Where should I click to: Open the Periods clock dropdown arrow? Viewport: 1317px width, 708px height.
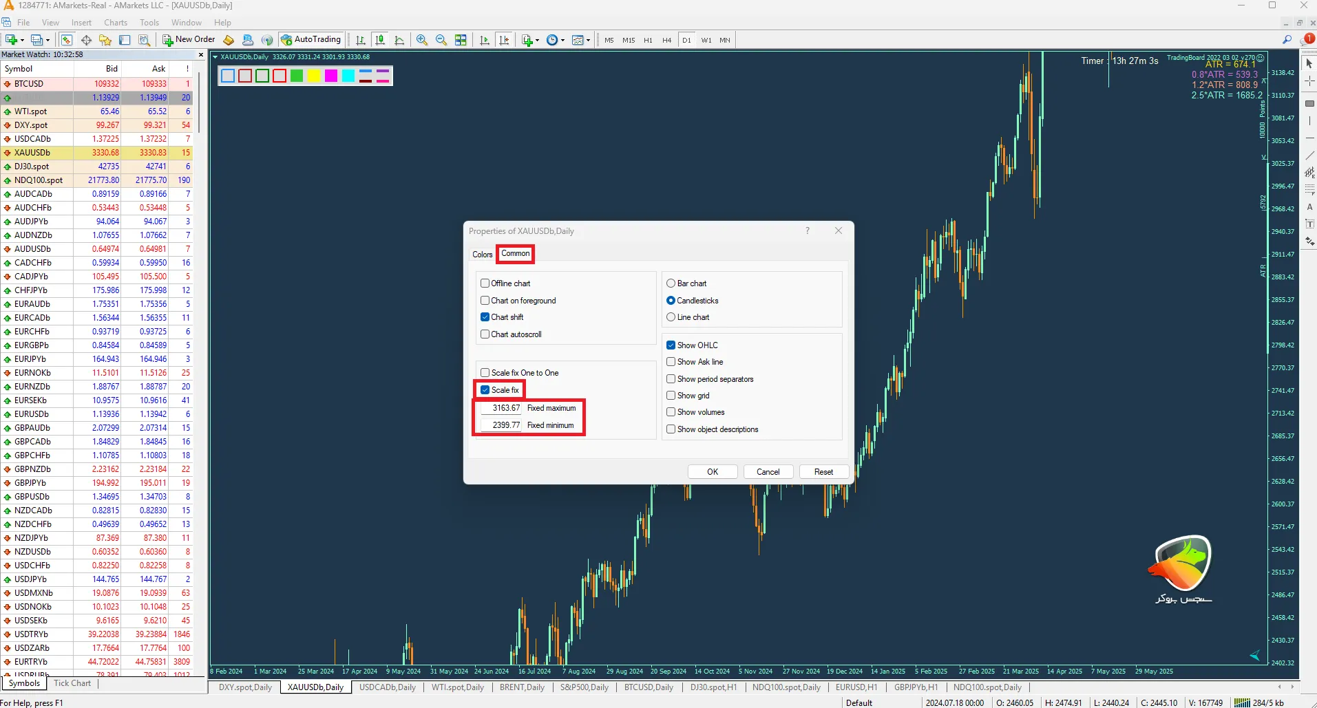coord(562,41)
